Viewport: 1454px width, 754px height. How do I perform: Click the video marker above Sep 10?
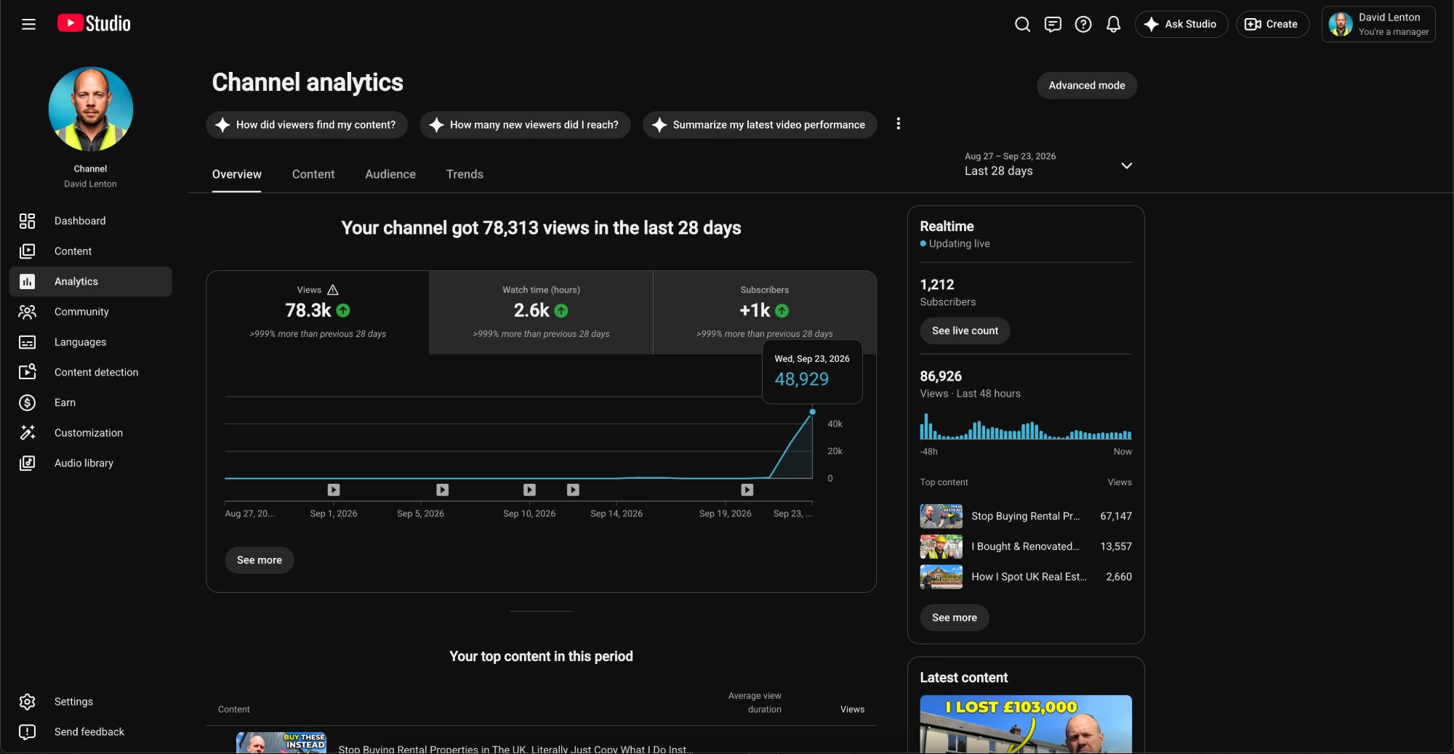click(529, 490)
